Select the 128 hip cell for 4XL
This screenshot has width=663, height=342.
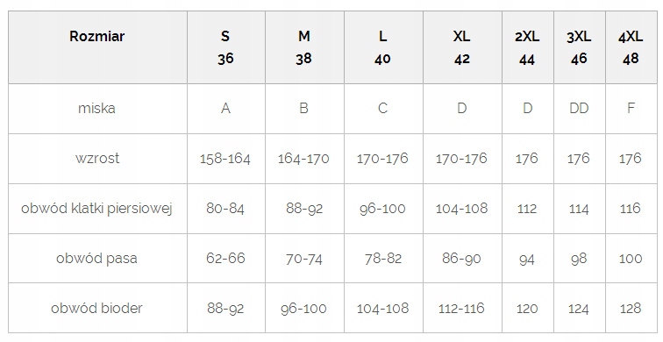(631, 308)
